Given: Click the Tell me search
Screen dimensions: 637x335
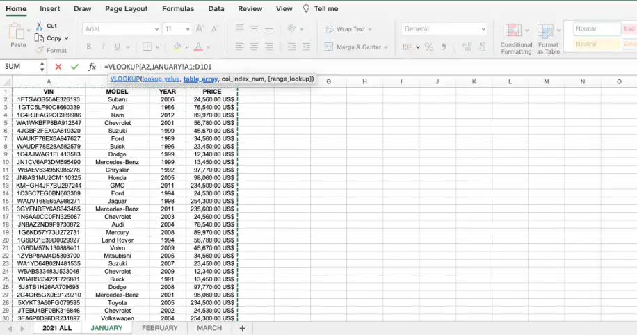Looking at the screenshot, I should [321, 8].
